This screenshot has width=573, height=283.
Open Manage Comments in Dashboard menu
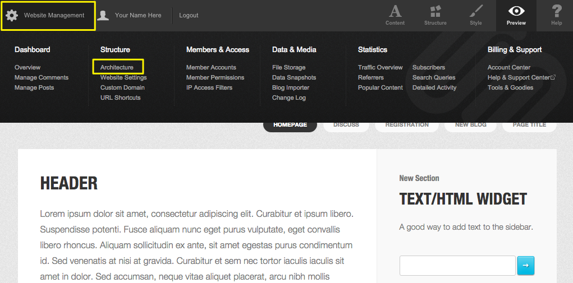click(x=42, y=77)
